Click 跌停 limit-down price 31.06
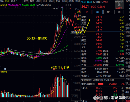 (x=121, y=51)
